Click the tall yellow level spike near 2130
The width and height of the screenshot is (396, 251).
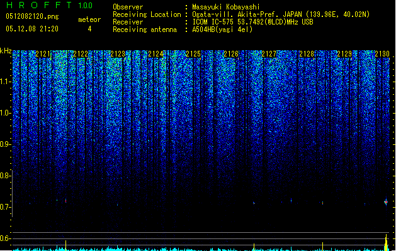tap(386, 242)
